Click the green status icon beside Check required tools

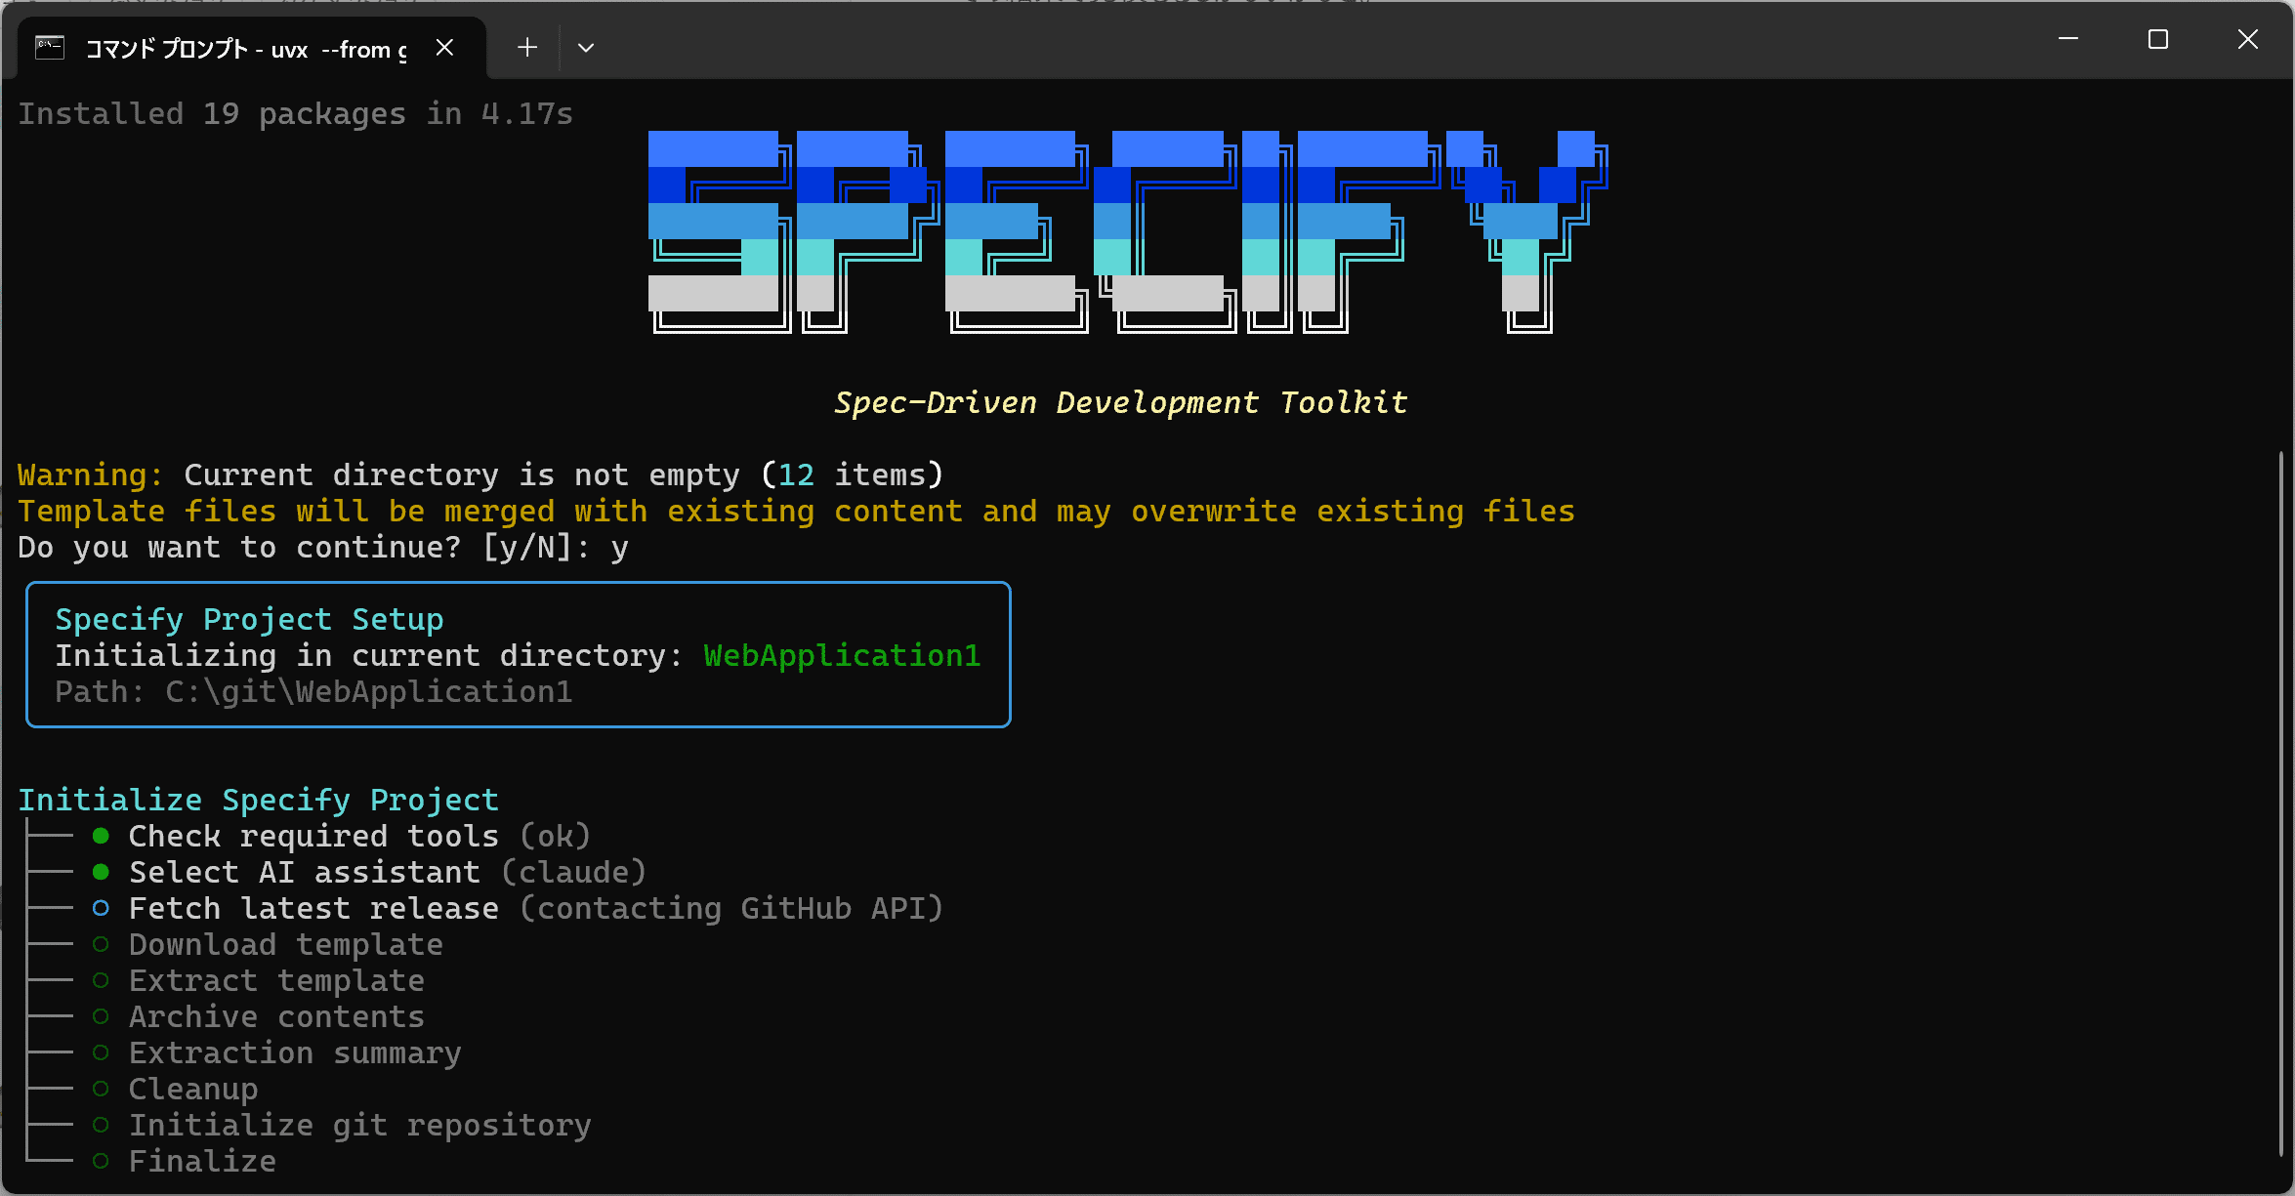pos(100,836)
